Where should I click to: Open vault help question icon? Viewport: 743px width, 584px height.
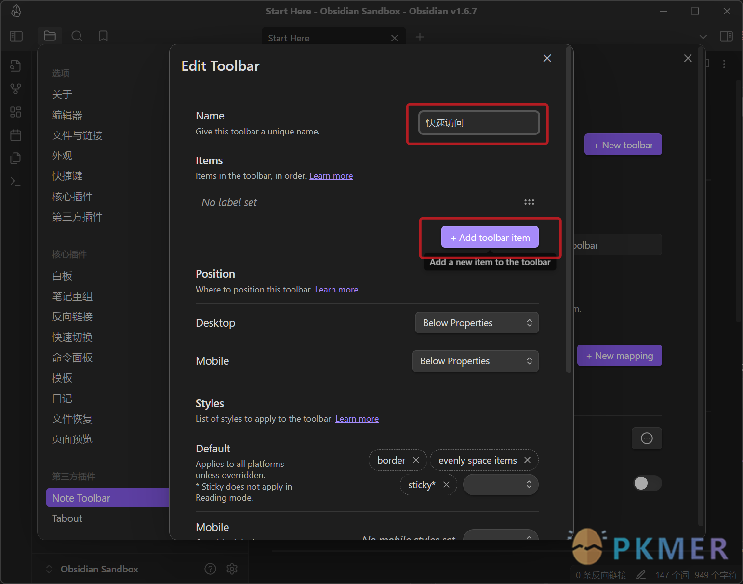(210, 569)
